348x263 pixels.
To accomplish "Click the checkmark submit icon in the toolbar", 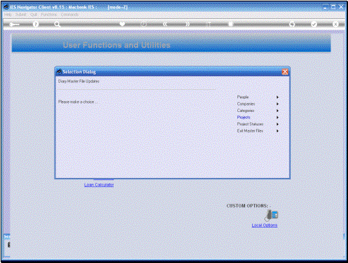I will pyautogui.click(x=314, y=24).
